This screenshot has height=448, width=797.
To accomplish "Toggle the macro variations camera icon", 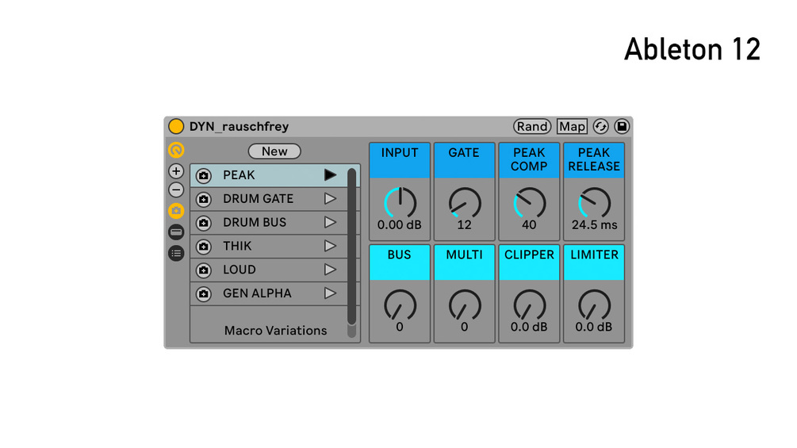I will (176, 211).
